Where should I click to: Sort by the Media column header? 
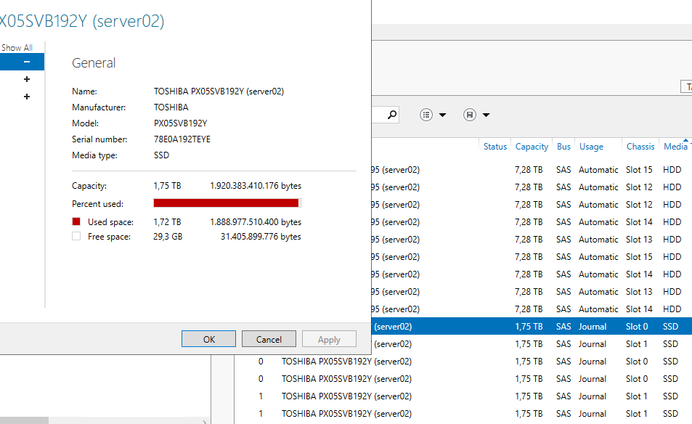676,147
